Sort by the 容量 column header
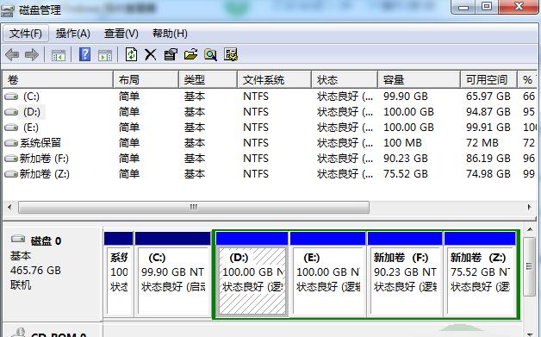The height and width of the screenshot is (337, 541). click(x=419, y=80)
